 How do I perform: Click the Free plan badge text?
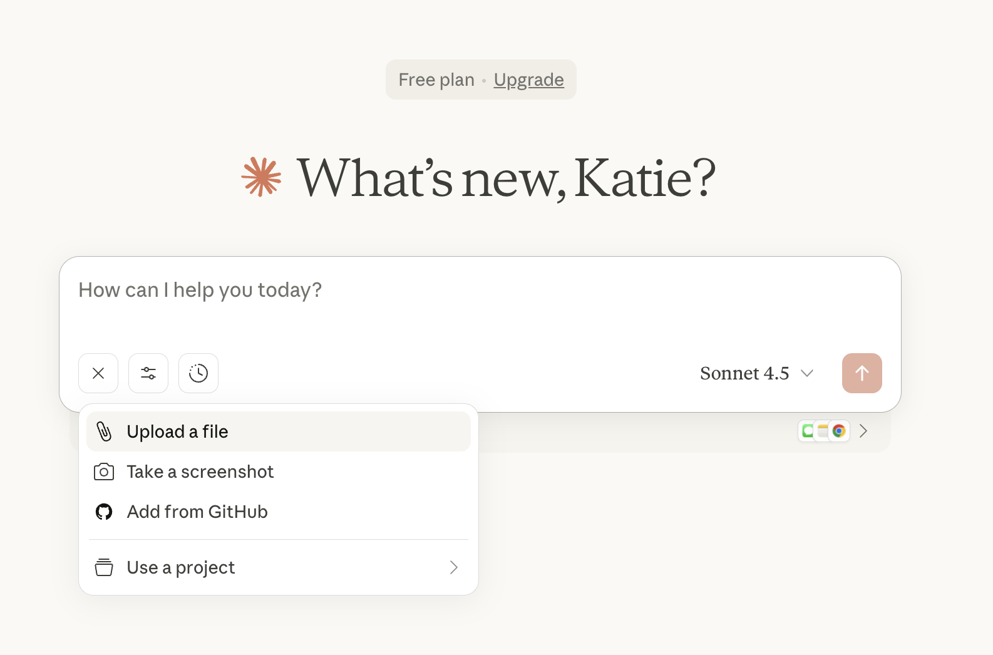tap(436, 80)
